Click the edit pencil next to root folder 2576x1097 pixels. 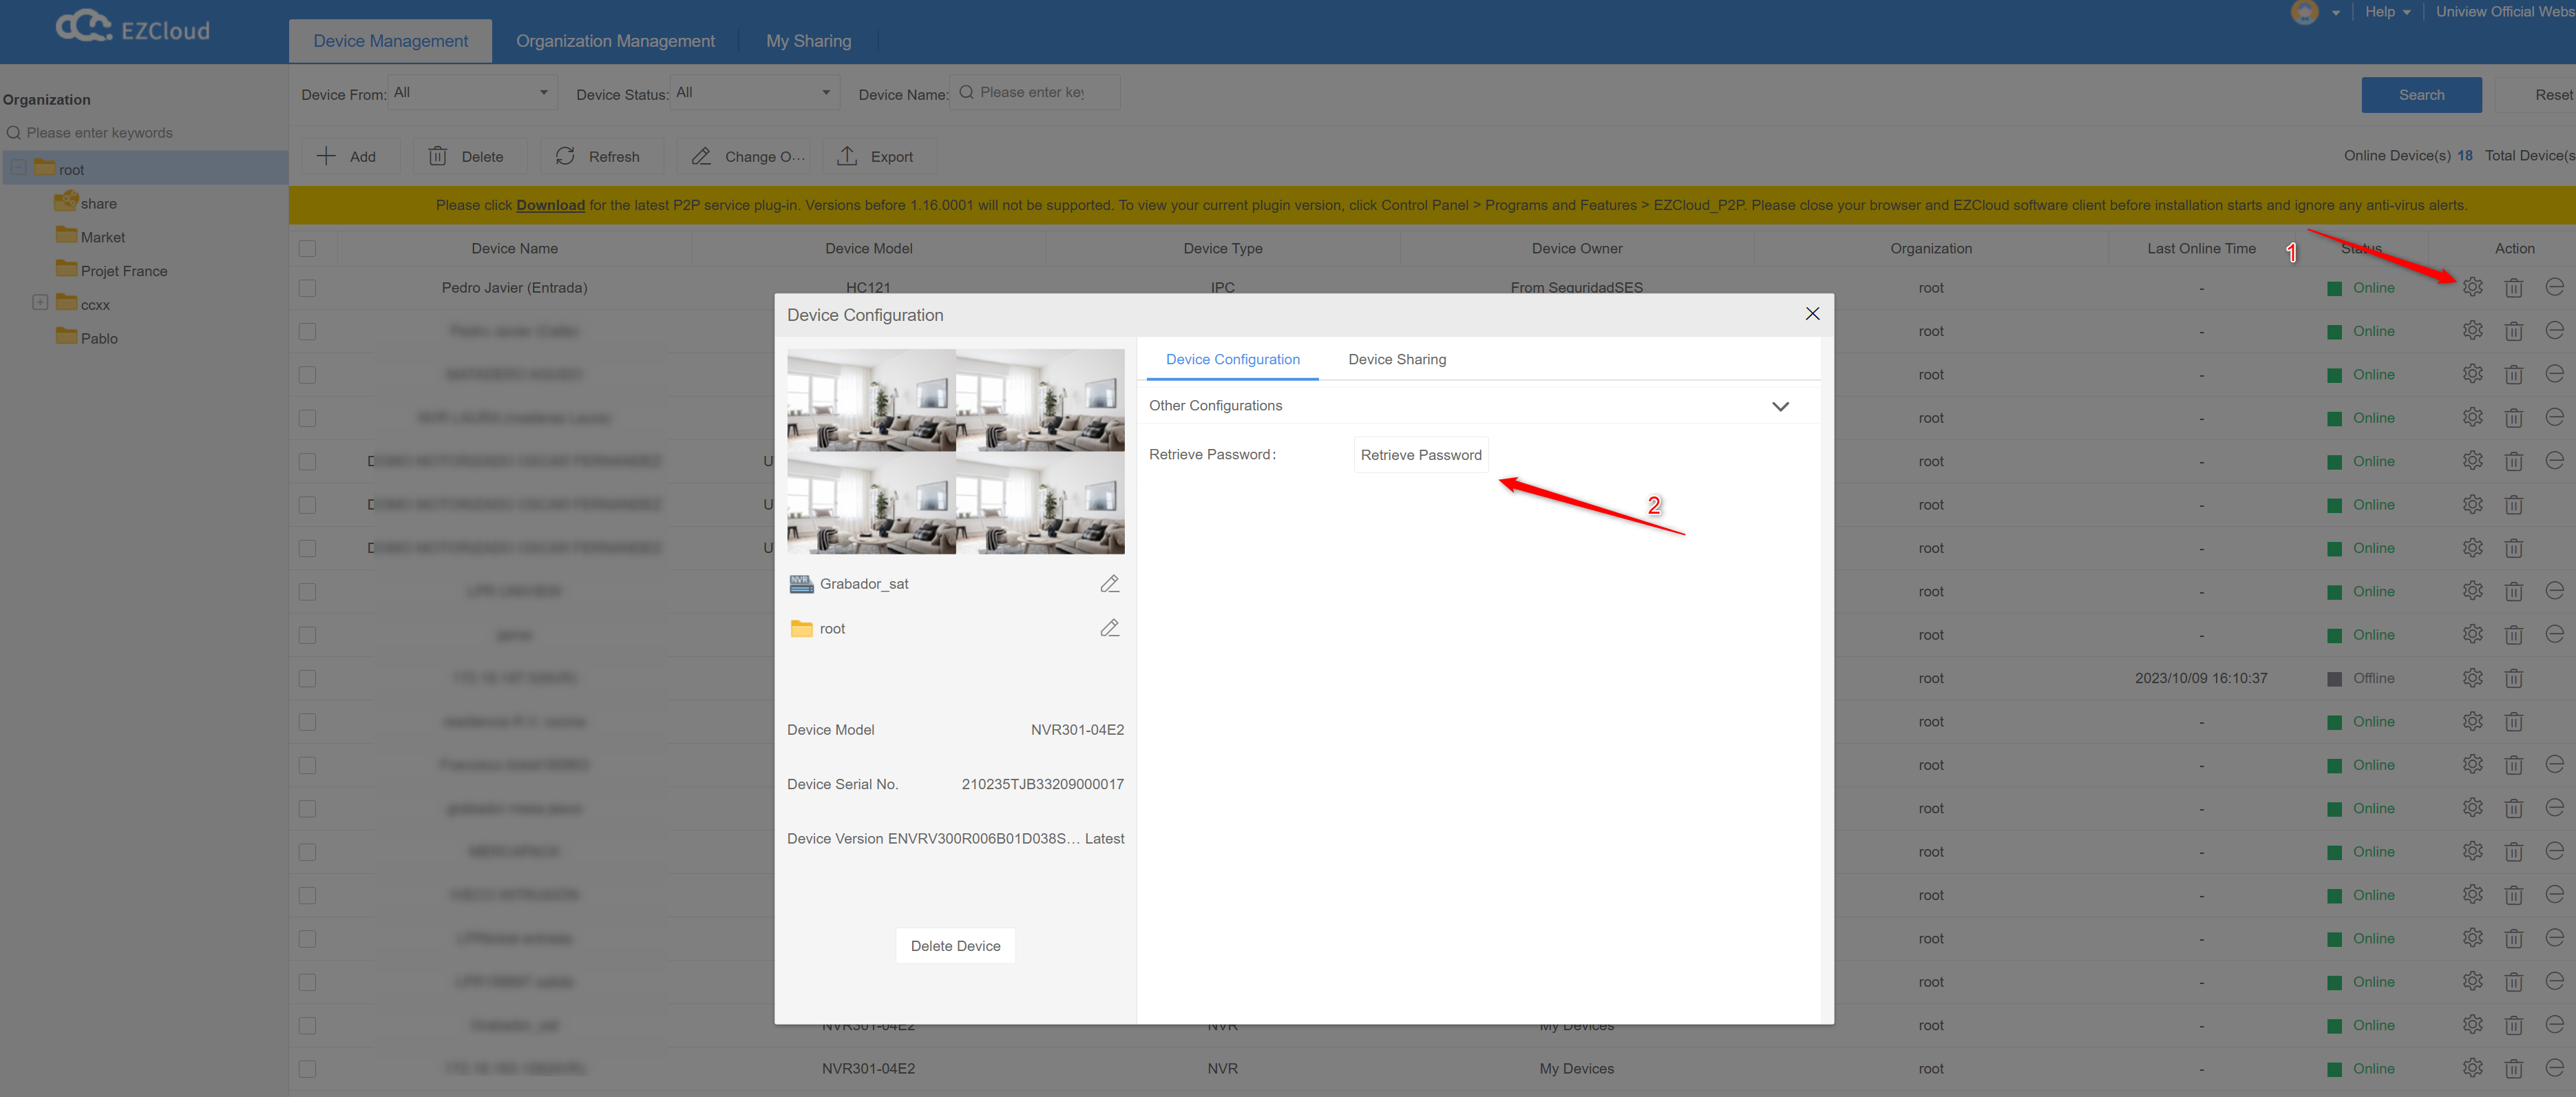click(x=1109, y=627)
